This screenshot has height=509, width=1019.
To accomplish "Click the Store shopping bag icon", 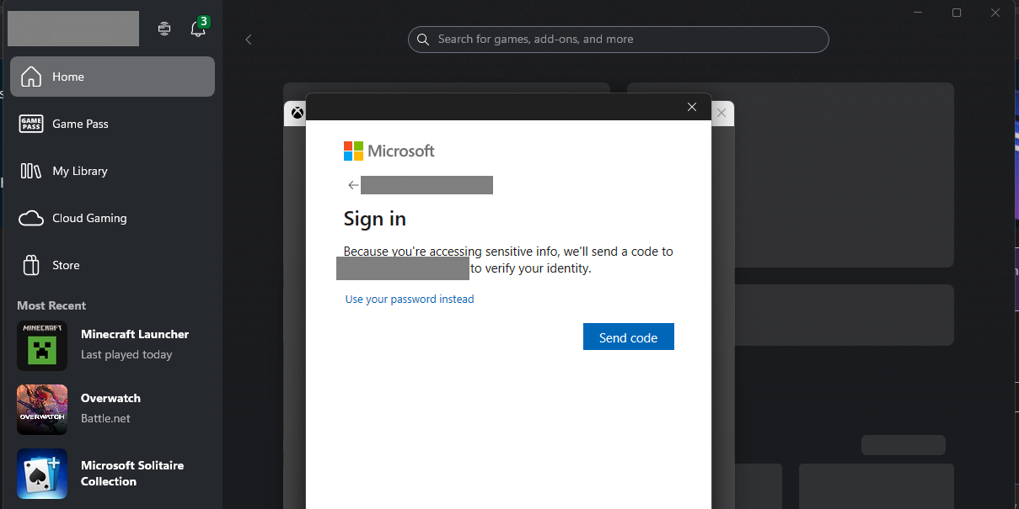I will 31,265.
